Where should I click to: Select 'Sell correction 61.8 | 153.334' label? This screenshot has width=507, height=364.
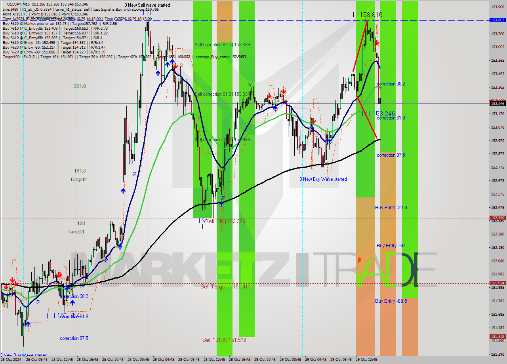click(222, 94)
